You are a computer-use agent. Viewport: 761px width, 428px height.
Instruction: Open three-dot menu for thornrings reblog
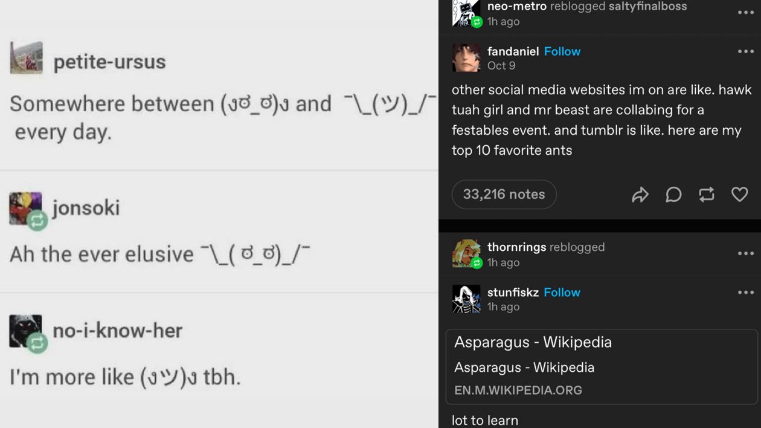pos(746,253)
